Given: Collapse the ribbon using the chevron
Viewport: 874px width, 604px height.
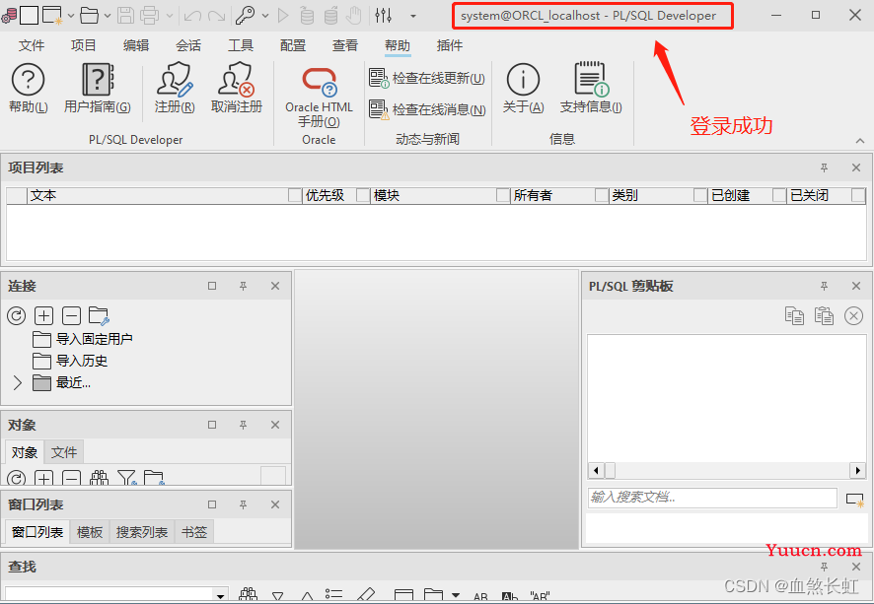Looking at the screenshot, I should pyautogui.click(x=860, y=140).
